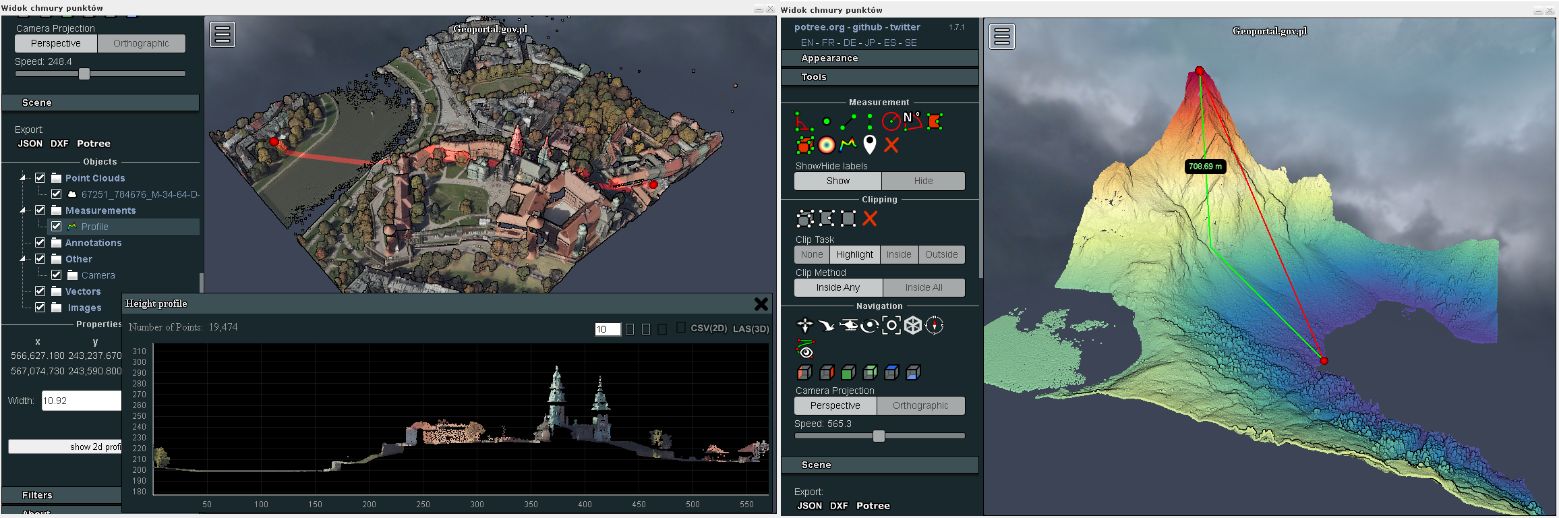Close the Height profile panel
The height and width of the screenshot is (518, 1559).
tap(761, 304)
